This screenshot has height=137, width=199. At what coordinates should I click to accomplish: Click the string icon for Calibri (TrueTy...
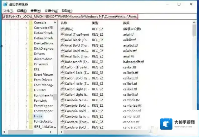point(62,67)
